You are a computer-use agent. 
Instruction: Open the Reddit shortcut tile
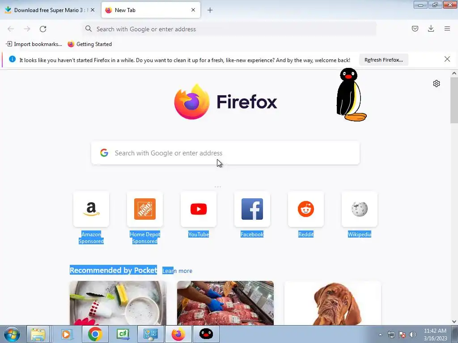click(306, 209)
